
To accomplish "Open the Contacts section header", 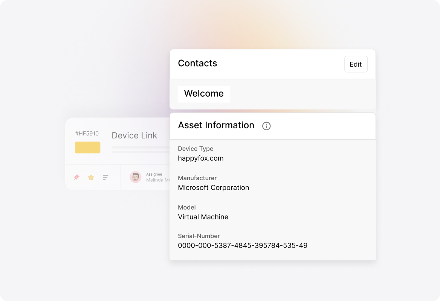I will click(x=197, y=64).
